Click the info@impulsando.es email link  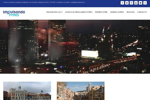pos(78,2)
